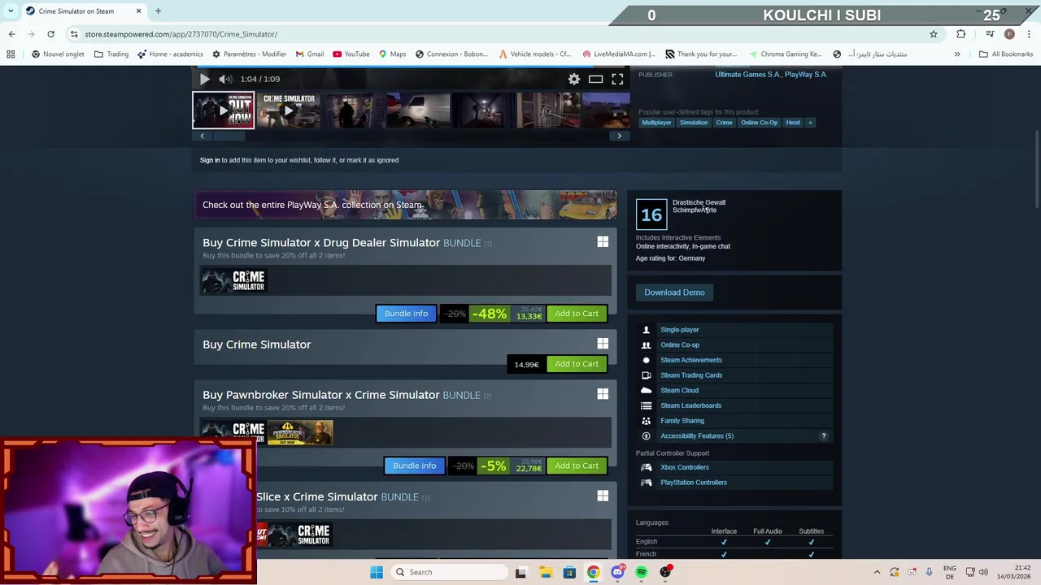Open the Heist tag
The height and width of the screenshot is (585, 1041).
(793, 123)
